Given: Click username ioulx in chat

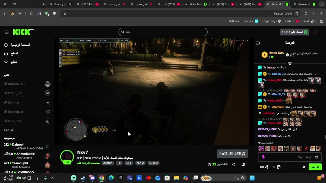Looking at the screenshot, I should tap(271, 68).
